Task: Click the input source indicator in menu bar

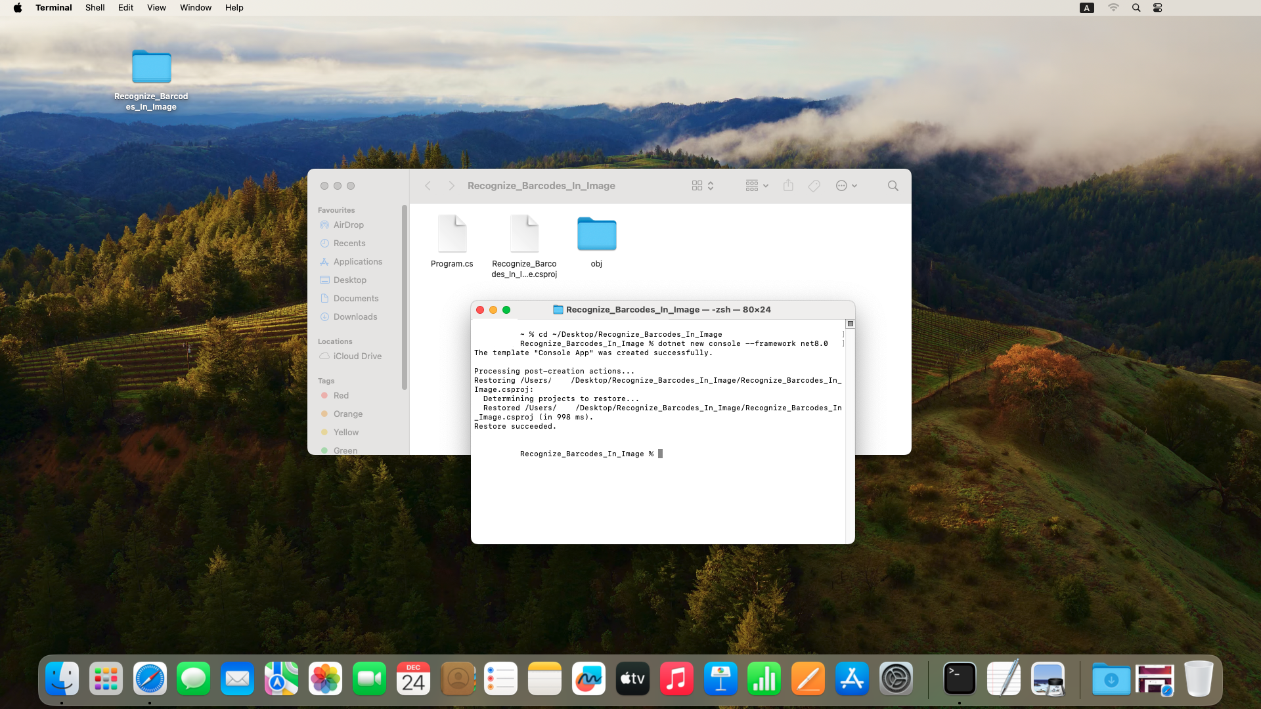Action: click(1086, 8)
